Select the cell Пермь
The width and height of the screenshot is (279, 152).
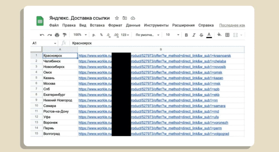60,128
